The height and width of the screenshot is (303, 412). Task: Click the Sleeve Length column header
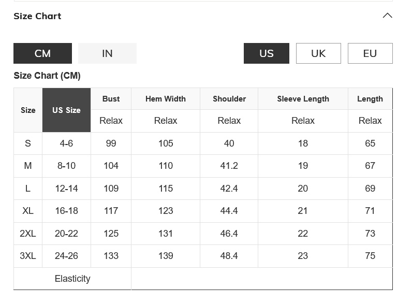[x=303, y=99]
